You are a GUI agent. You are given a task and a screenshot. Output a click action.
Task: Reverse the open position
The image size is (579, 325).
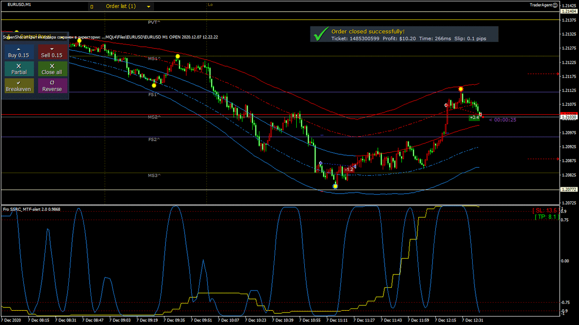click(52, 86)
